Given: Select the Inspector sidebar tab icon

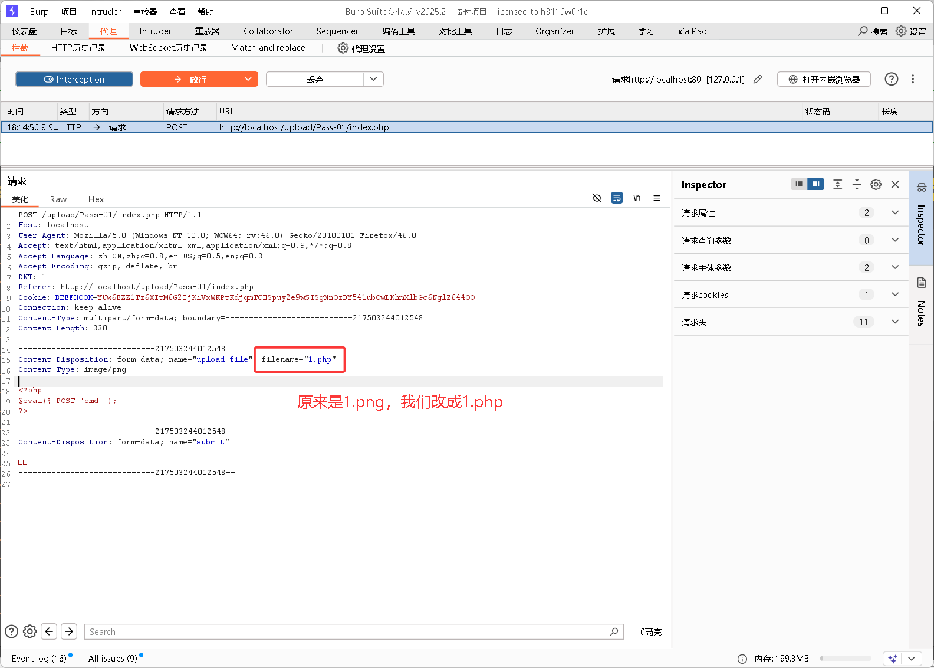Looking at the screenshot, I should [x=922, y=188].
